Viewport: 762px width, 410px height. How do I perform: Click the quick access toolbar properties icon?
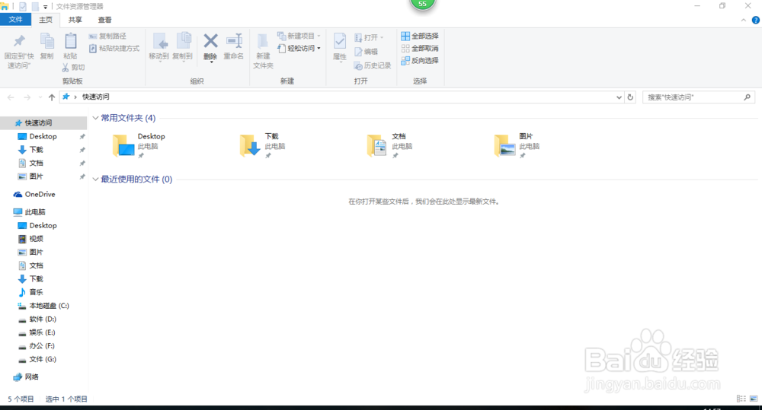click(x=23, y=6)
